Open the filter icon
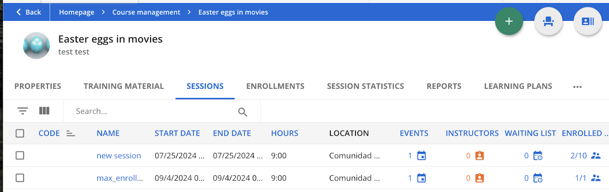 coord(23,111)
